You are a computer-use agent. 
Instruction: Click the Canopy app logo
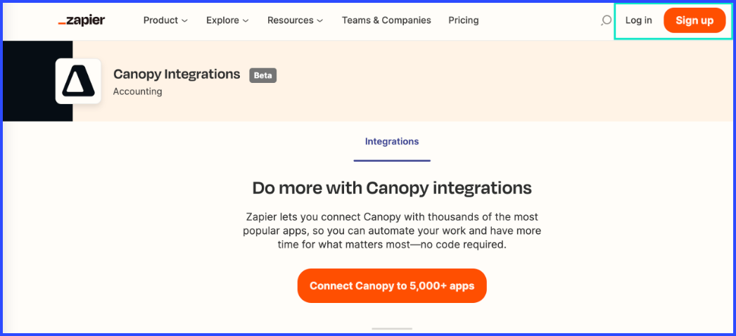(x=78, y=81)
